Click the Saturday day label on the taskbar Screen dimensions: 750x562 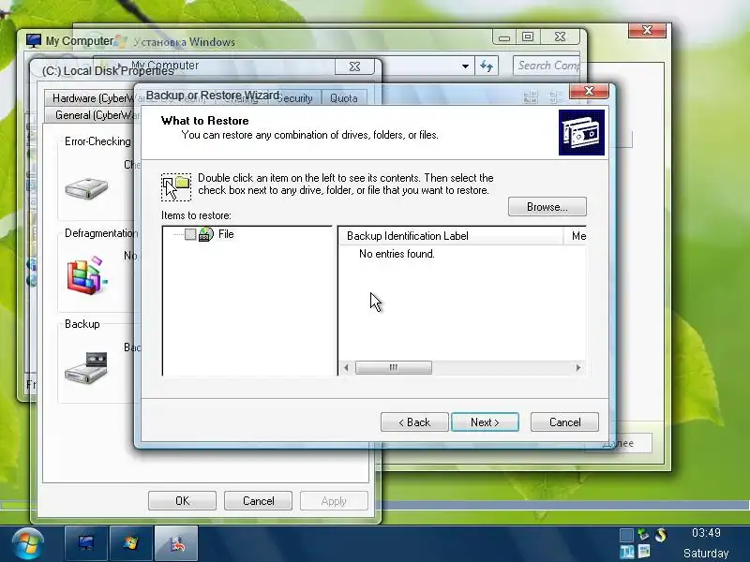tap(706, 554)
